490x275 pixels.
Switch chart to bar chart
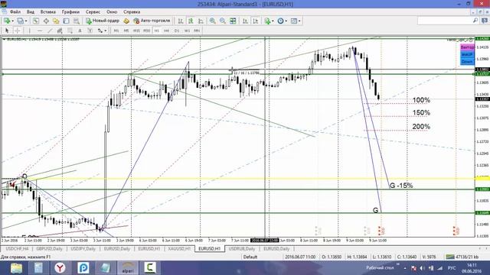pyautogui.click(x=181, y=21)
